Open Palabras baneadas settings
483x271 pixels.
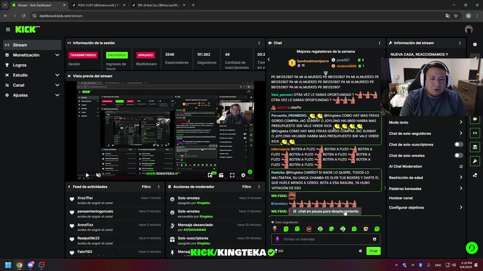[x=426, y=189]
